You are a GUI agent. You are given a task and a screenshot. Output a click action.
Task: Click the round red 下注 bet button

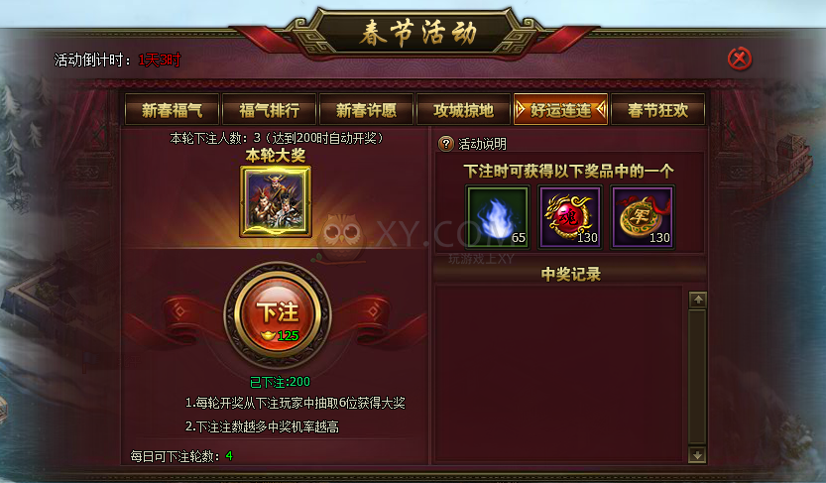pos(278,315)
